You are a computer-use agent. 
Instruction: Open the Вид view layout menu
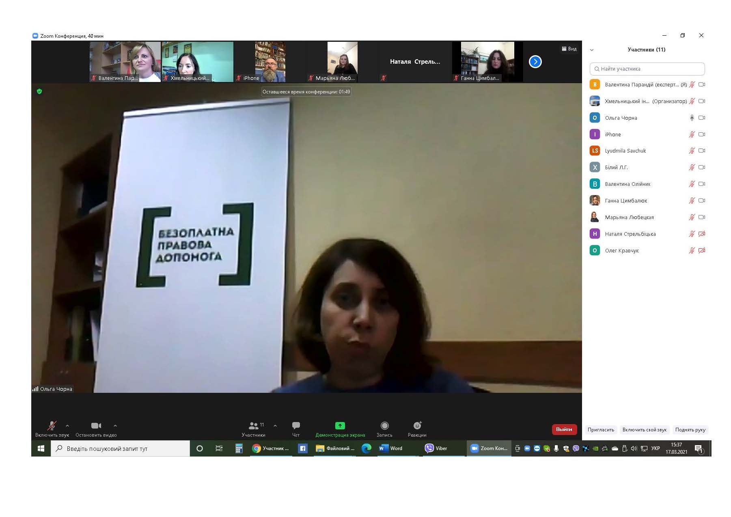pyautogui.click(x=569, y=49)
